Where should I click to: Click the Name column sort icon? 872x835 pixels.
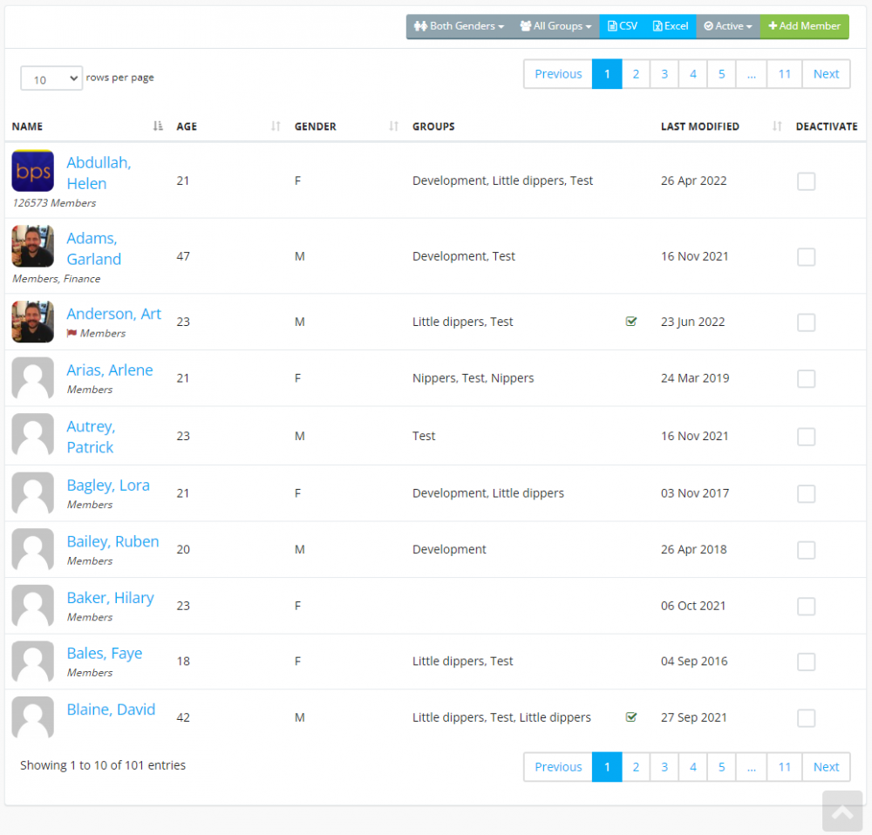(158, 126)
